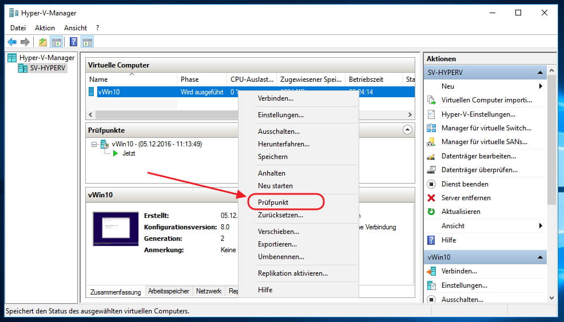Collapse the vWin10 actions section

540,257
